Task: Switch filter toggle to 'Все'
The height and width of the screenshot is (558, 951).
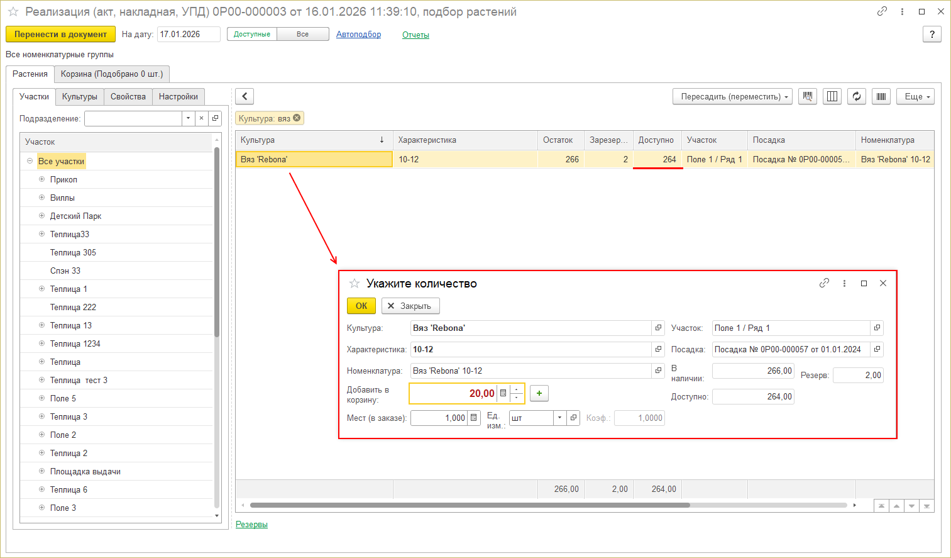Action: coord(303,34)
